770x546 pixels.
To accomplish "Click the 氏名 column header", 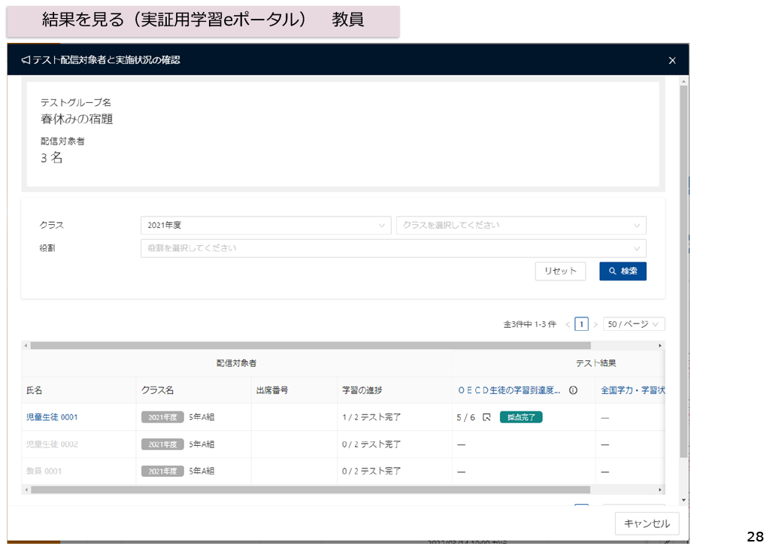I will 34,390.
